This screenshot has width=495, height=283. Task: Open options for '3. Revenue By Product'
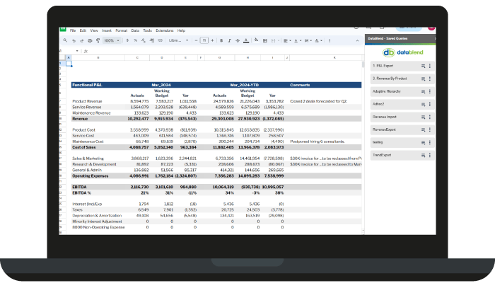click(430, 79)
